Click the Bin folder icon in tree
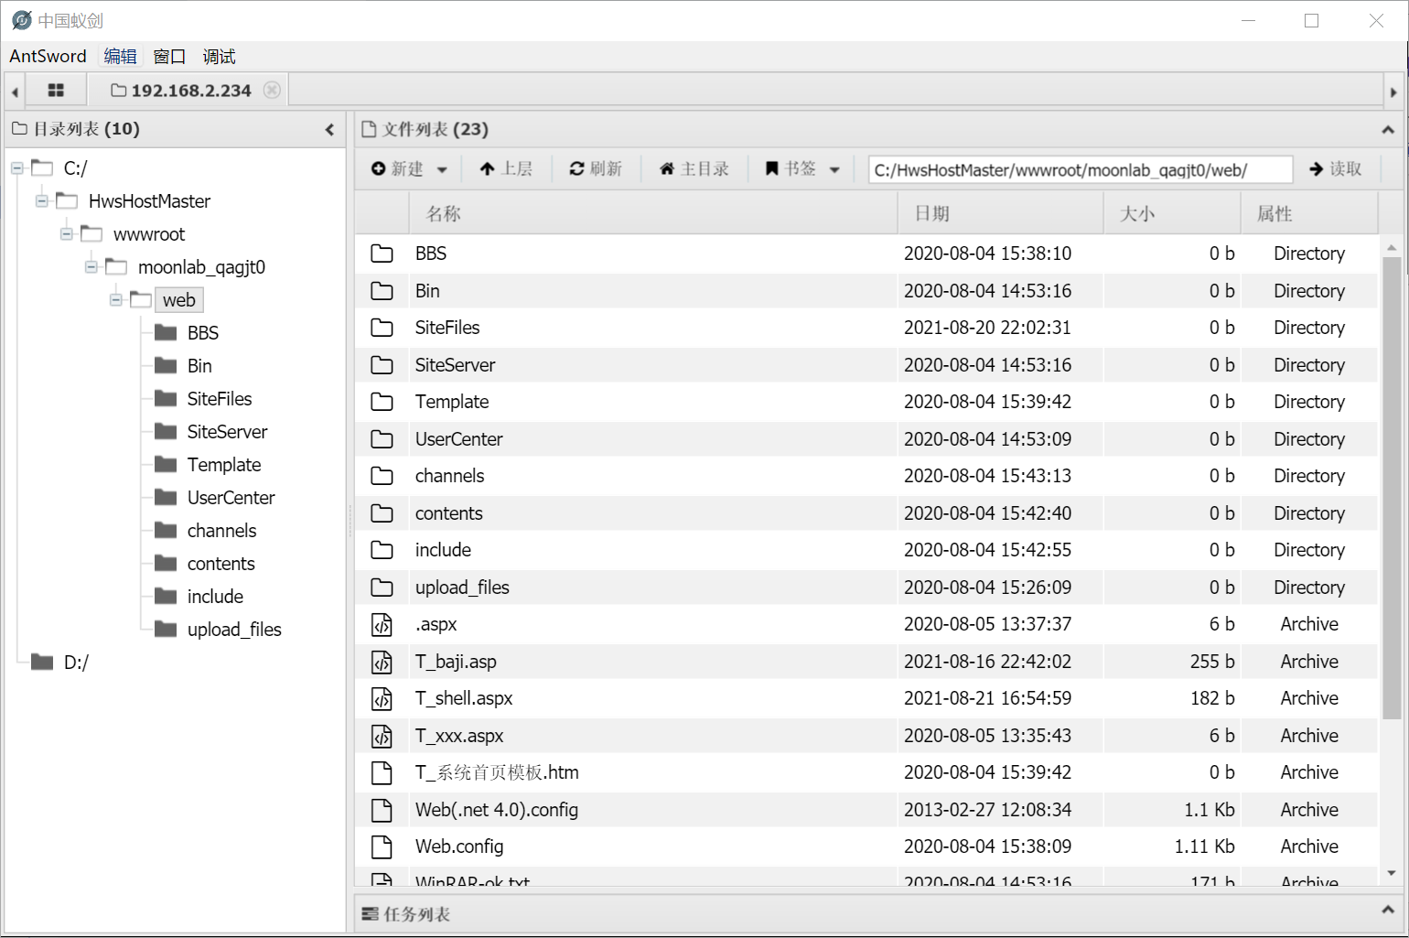Viewport: 1409px width, 938px height. pos(166,366)
